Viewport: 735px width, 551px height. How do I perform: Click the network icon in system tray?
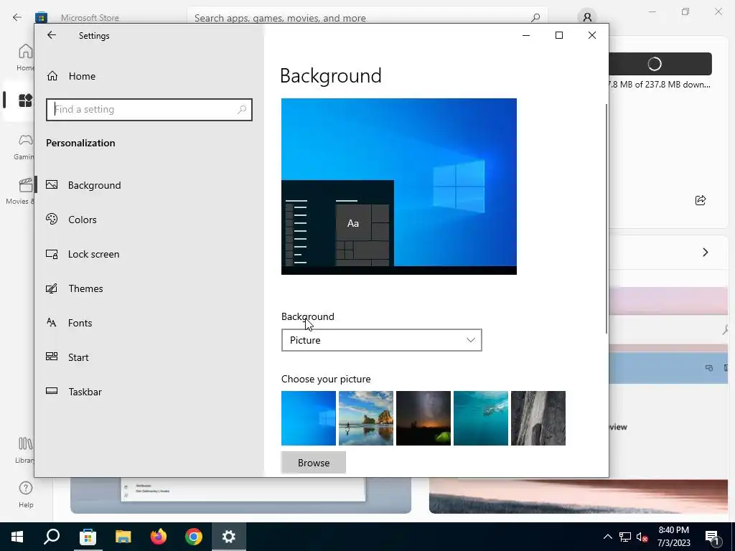[625, 537]
